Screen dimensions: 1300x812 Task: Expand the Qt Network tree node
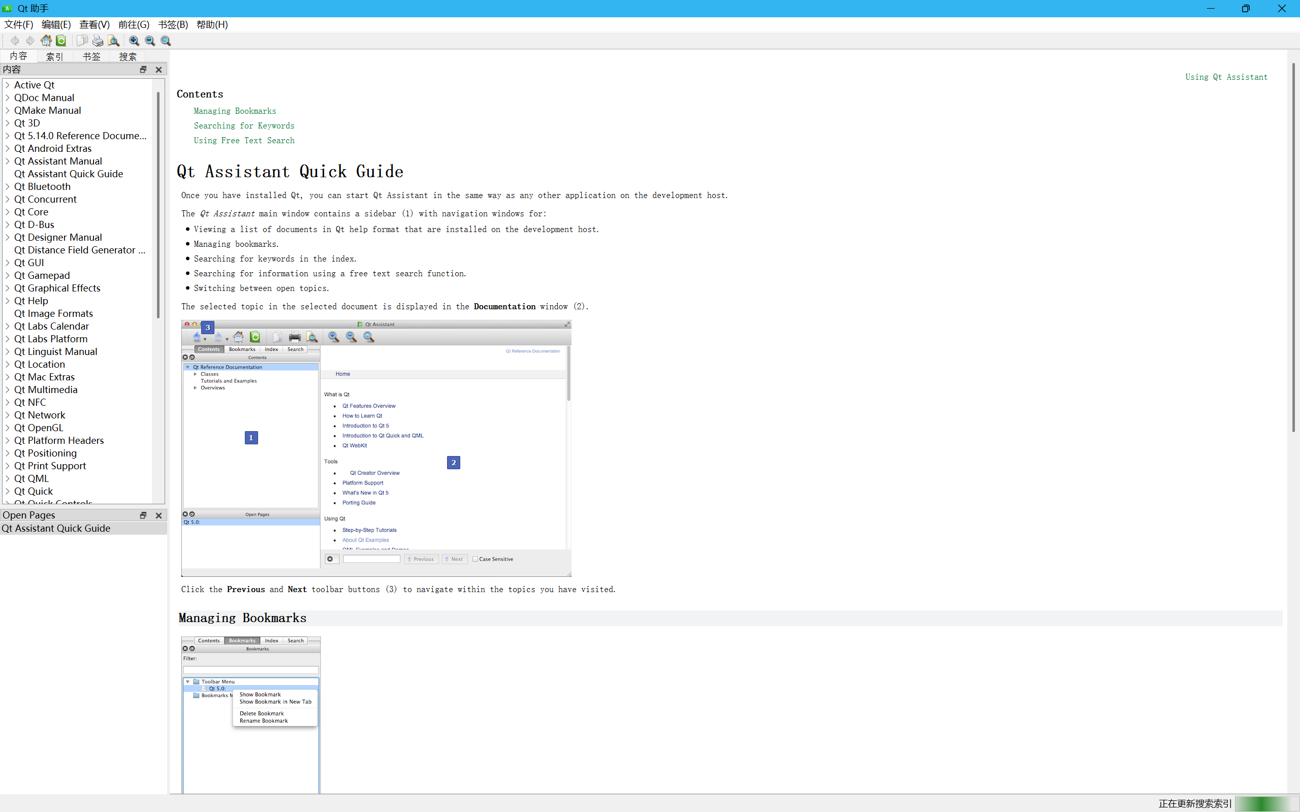click(x=8, y=415)
